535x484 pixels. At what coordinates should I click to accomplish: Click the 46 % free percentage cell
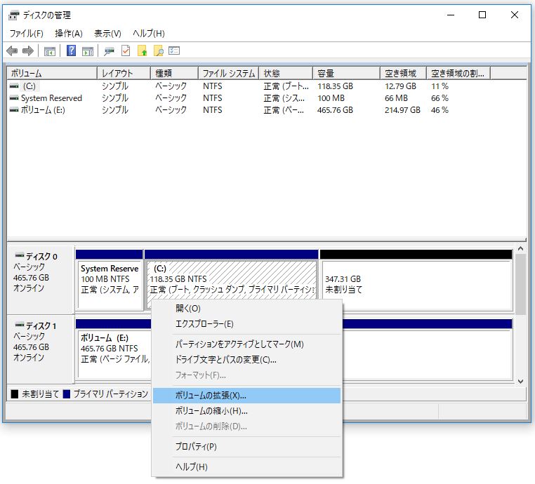pyautogui.click(x=440, y=110)
